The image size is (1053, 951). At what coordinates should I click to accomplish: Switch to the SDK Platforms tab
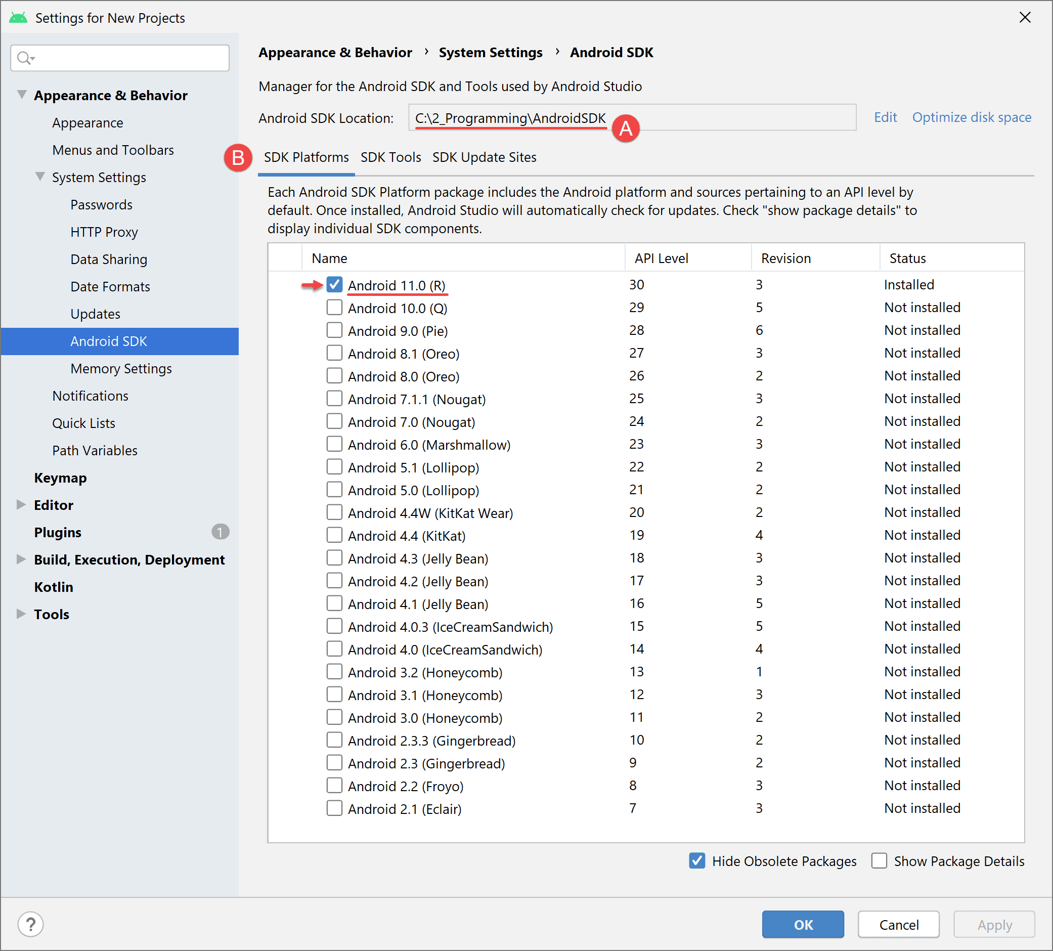tap(306, 157)
